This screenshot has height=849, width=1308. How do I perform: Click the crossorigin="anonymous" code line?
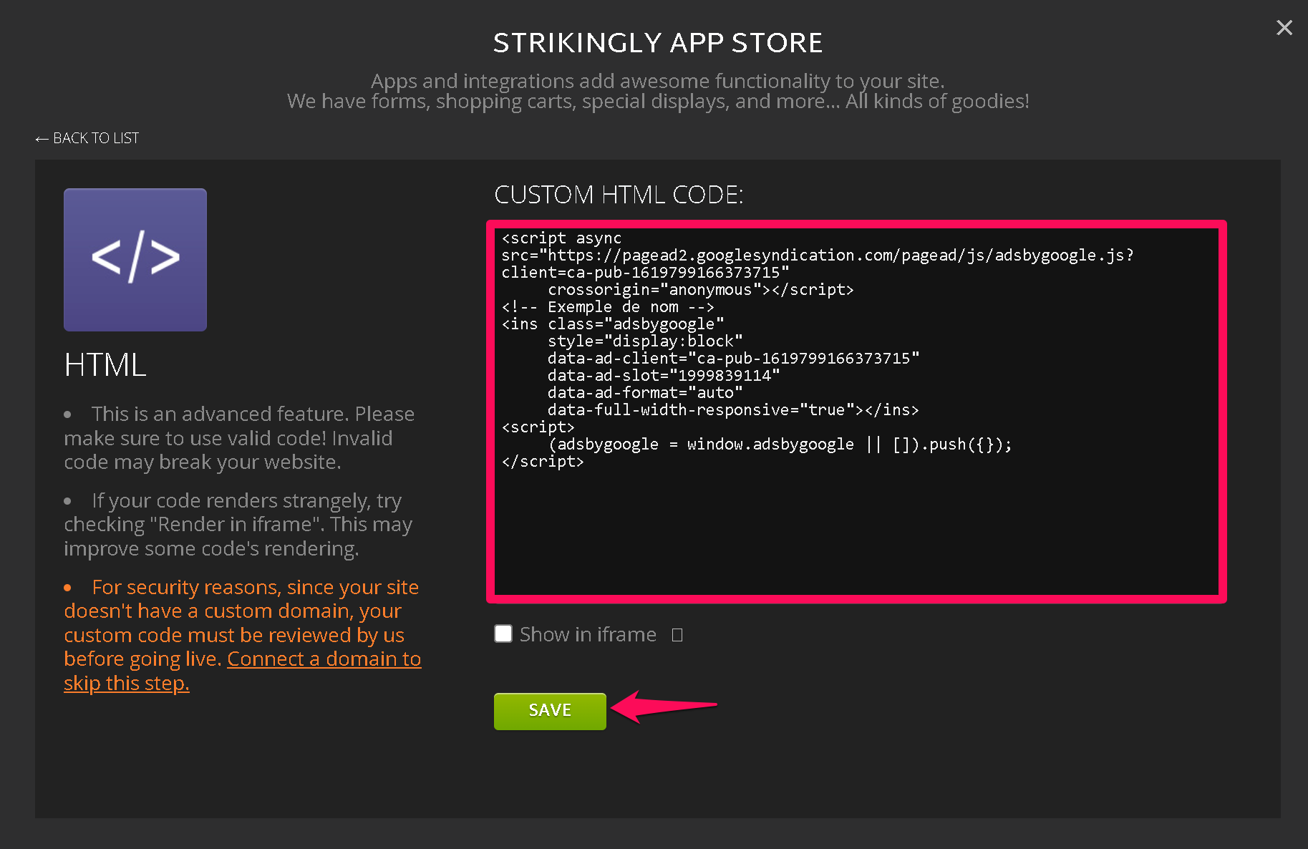(701, 289)
